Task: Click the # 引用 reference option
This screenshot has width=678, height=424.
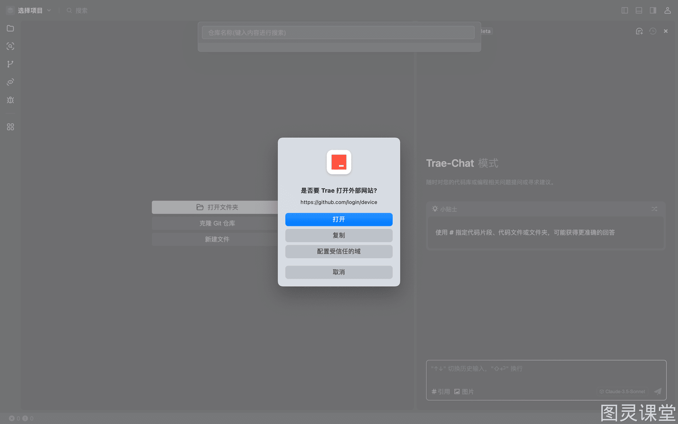Action: pos(441,392)
